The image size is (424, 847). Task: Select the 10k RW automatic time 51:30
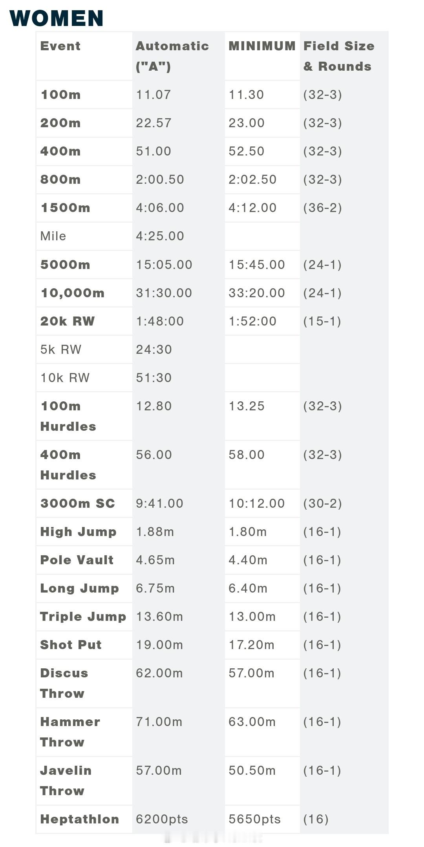click(x=154, y=378)
